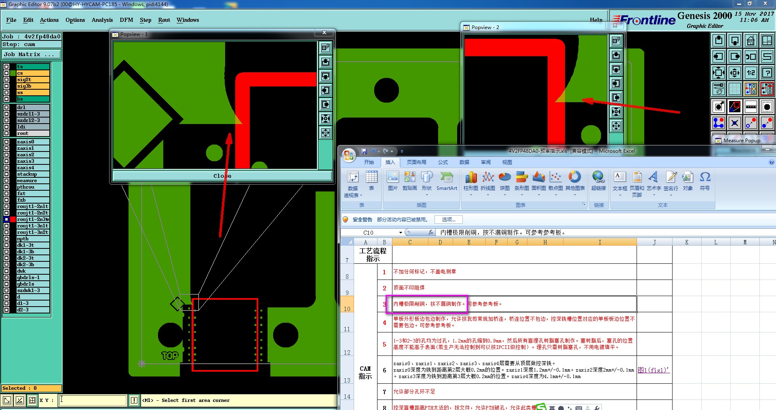
Task: Toggle checkbox for layer mpth
Action: coord(6,239)
